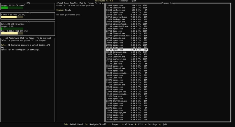Click the 'q: Quit' footer shortcut
The width and height of the screenshot is (235, 127).
(163, 124)
